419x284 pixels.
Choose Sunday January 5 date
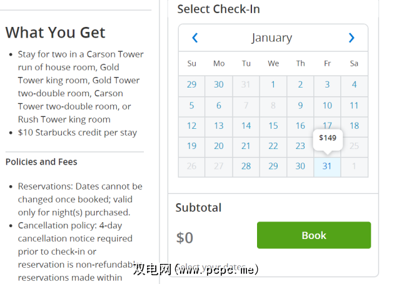[191, 106]
